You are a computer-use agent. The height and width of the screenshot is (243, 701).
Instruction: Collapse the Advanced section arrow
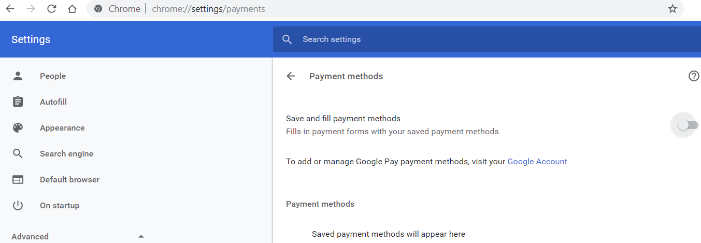[141, 237]
